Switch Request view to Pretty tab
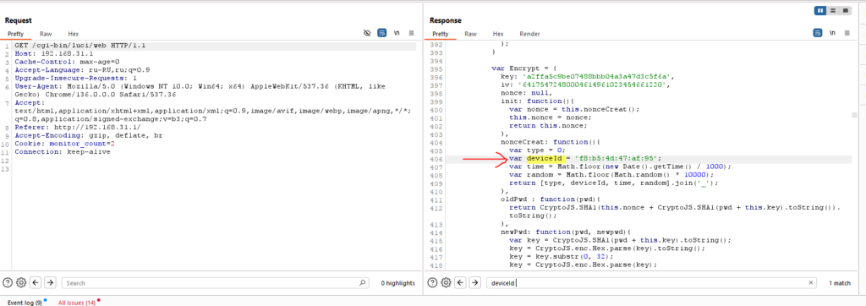 (x=15, y=34)
